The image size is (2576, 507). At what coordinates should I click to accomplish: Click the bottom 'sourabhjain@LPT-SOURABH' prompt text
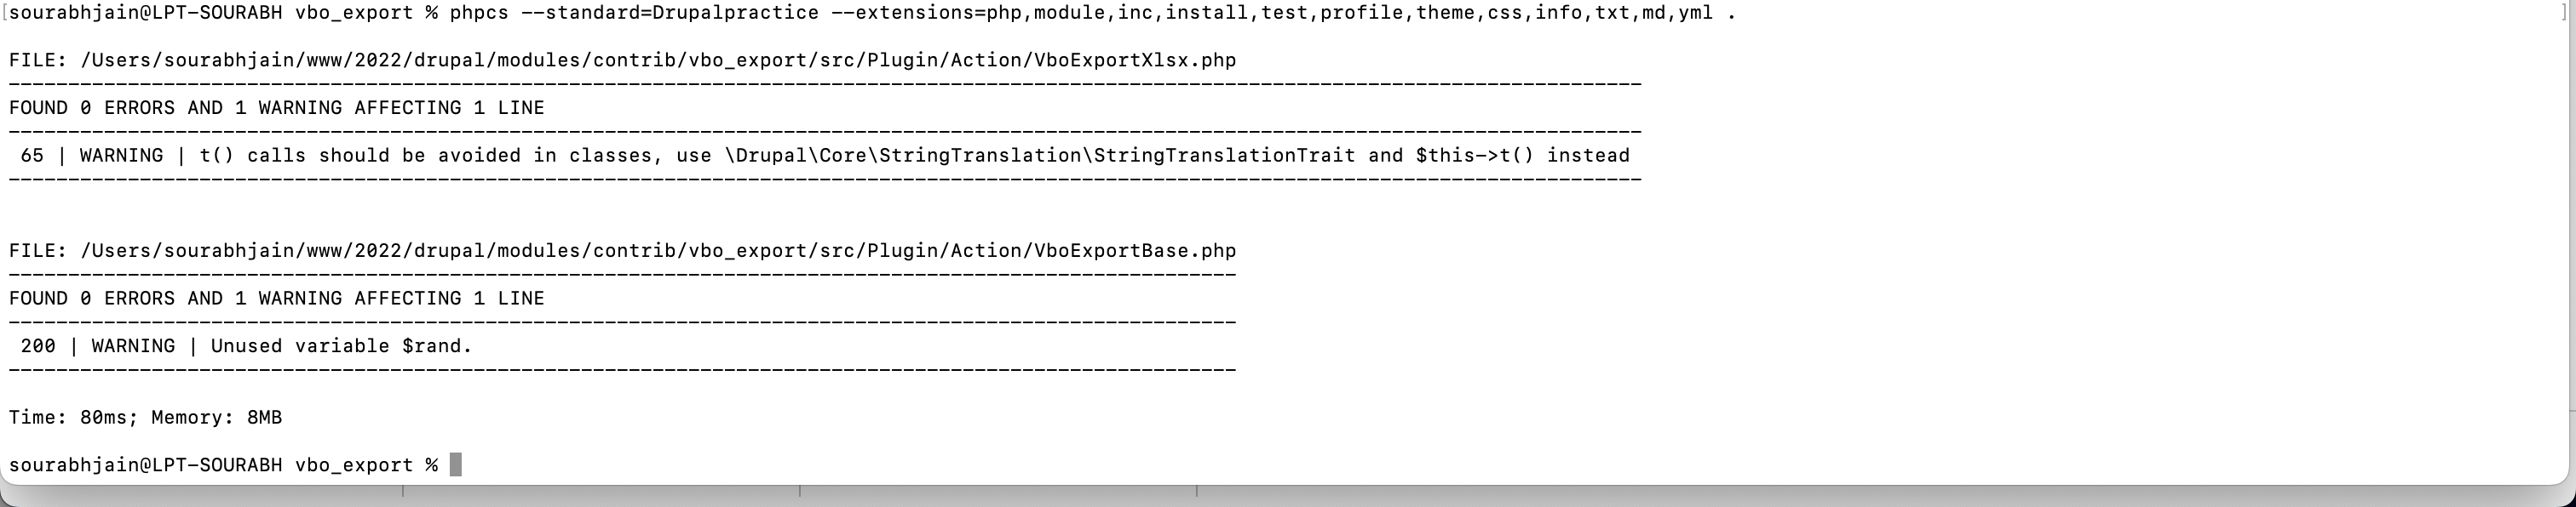tap(146, 465)
